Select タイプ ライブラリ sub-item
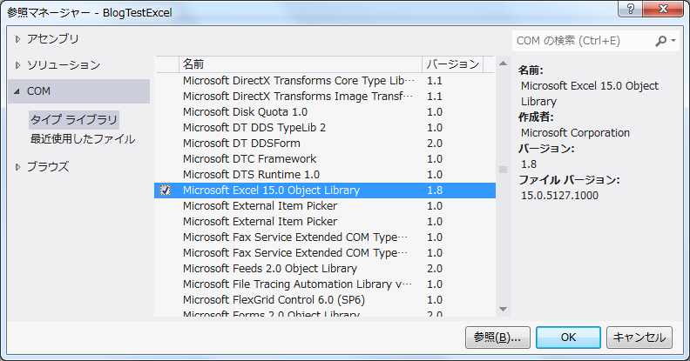 pyautogui.click(x=73, y=119)
